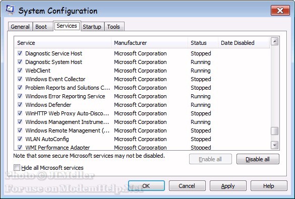Uncheck the Windows Defender checkbox

[20, 104]
